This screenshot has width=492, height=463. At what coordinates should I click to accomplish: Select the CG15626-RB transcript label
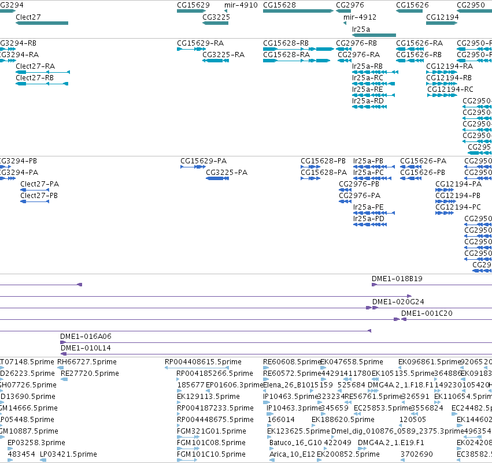419,55
